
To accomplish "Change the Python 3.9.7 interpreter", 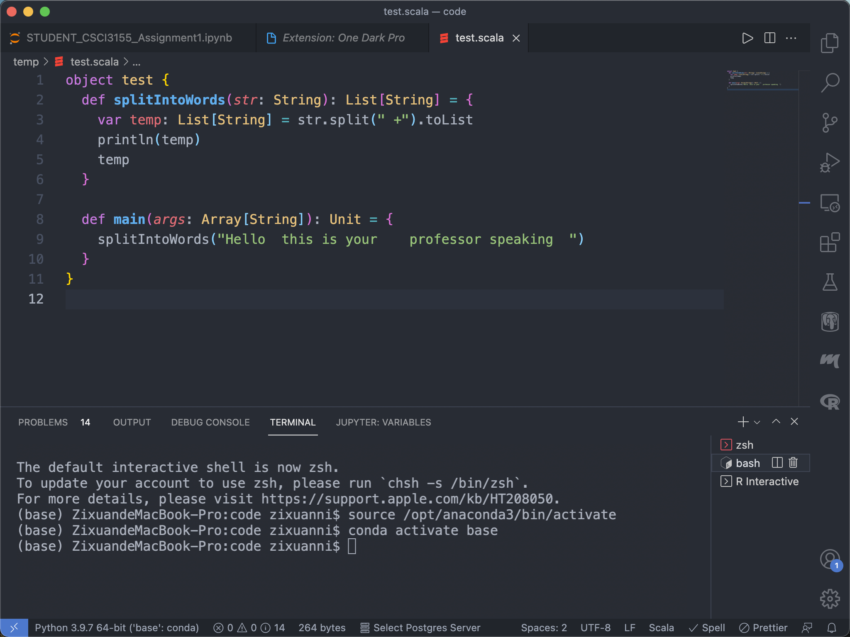I will [117, 627].
